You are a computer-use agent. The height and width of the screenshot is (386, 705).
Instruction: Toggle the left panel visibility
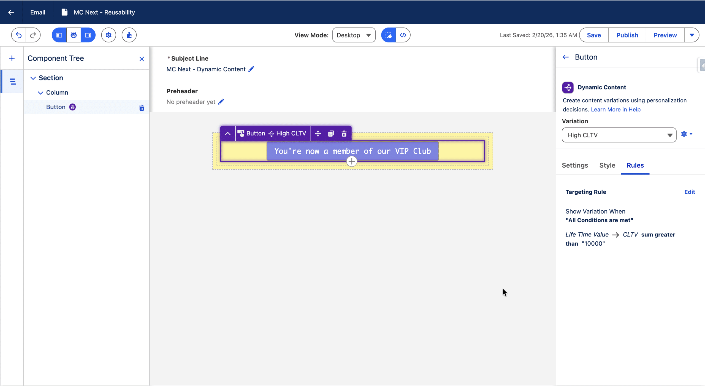tap(59, 35)
